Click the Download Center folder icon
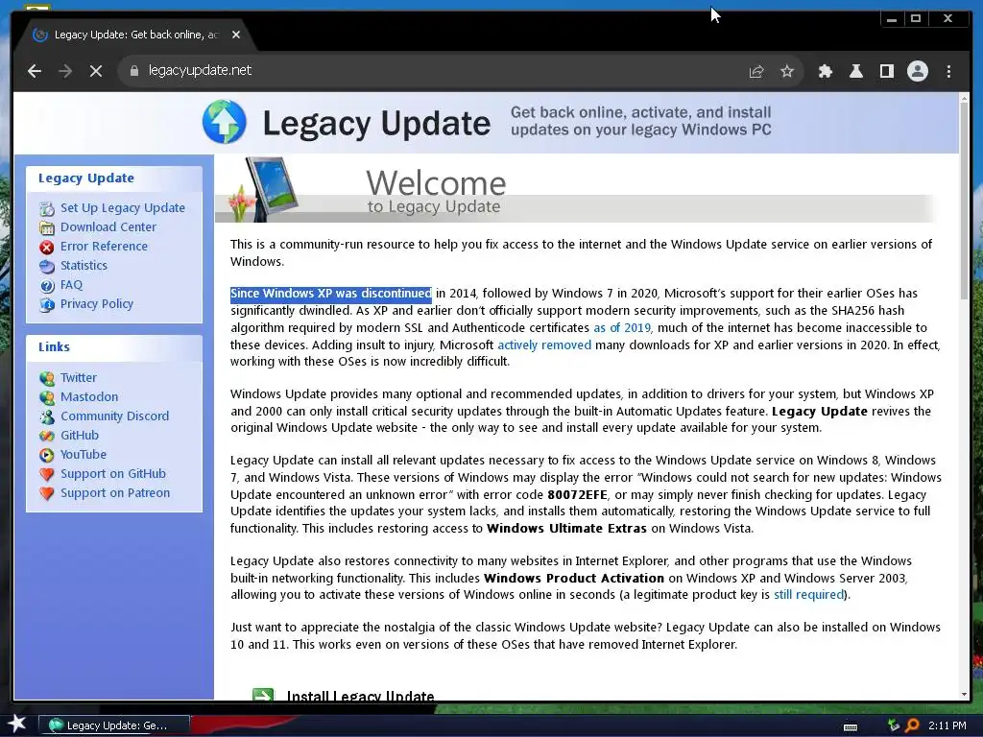 [x=47, y=227]
